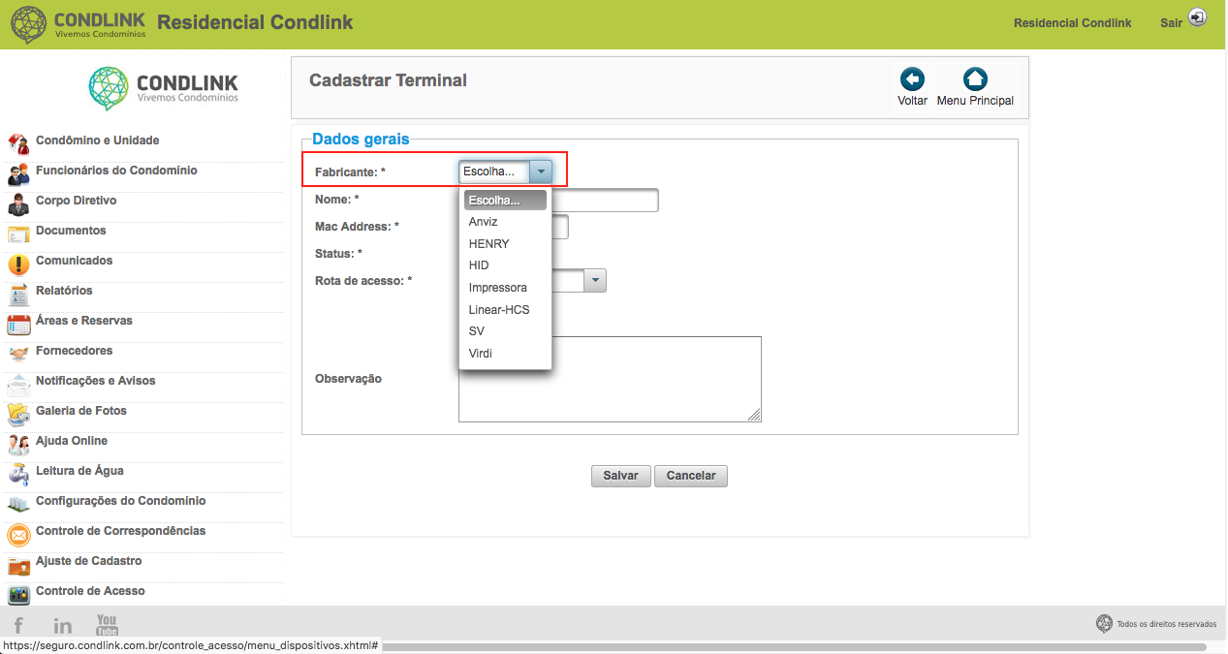Viewport: 1228px width, 654px height.
Task: Open Galeria de Fotos menu link
Action: coord(81,411)
